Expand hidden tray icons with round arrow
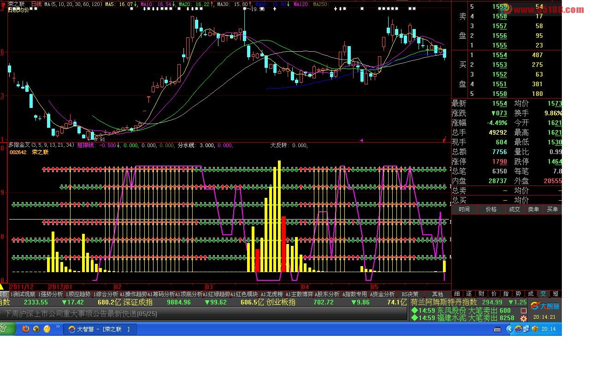Image resolution: width=590 pixels, height=369 pixels. point(509,329)
